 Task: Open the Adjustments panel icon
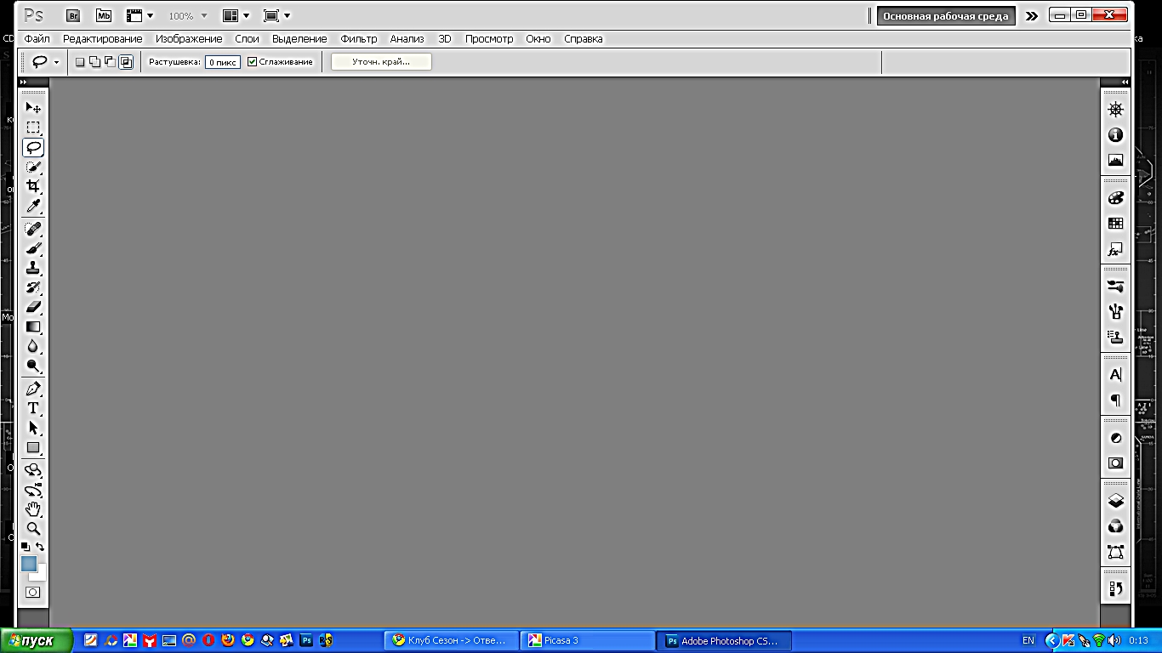(1115, 438)
